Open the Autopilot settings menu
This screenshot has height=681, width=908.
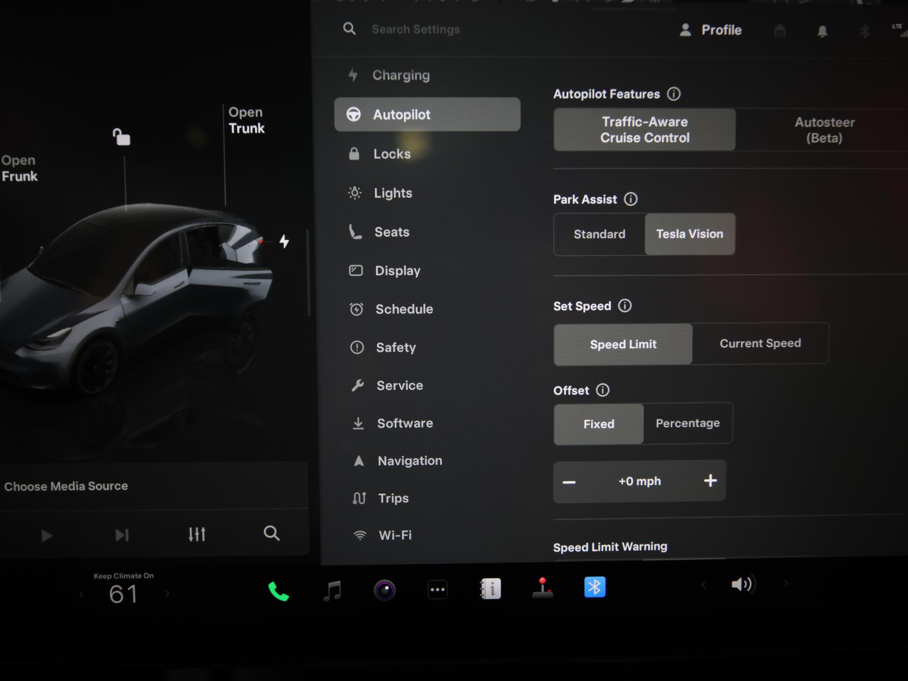tap(428, 114)
